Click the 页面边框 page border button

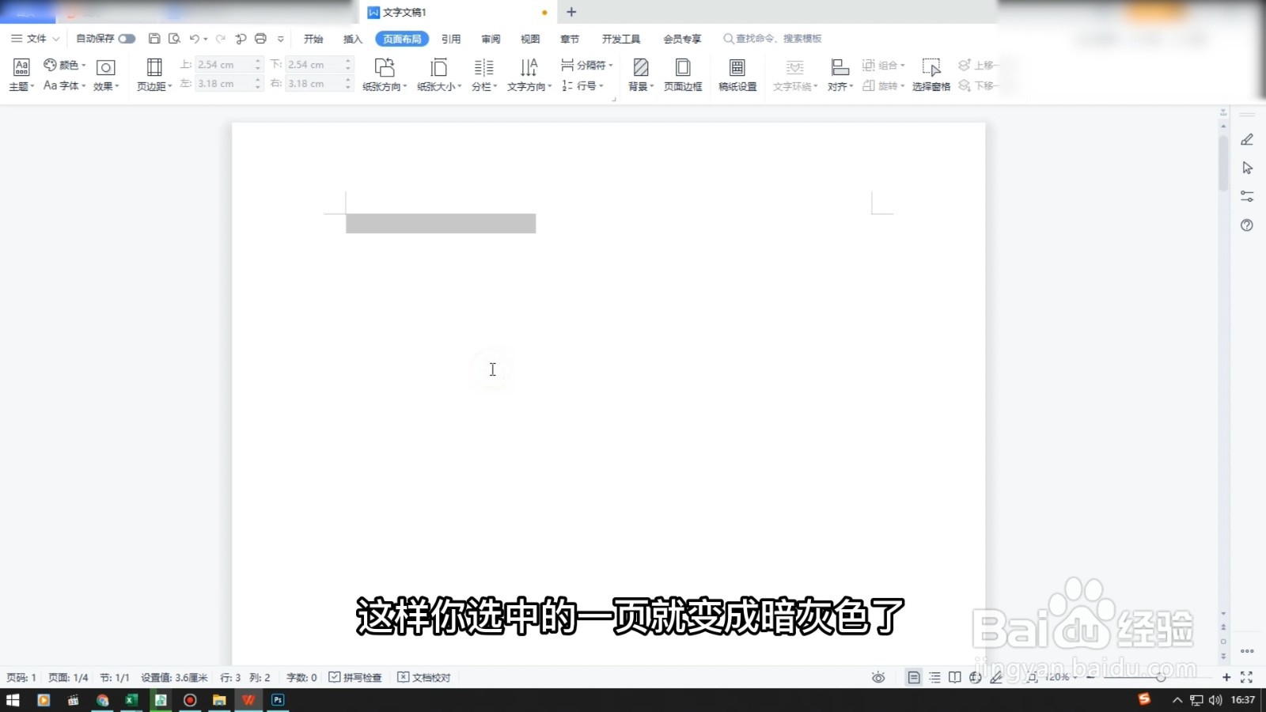[x=683, y=74]
